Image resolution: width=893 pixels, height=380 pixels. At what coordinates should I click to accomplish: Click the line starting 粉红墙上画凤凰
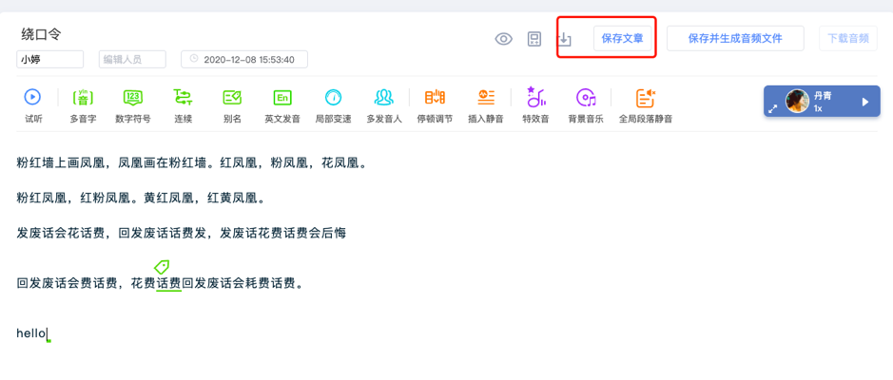point(192,163)
